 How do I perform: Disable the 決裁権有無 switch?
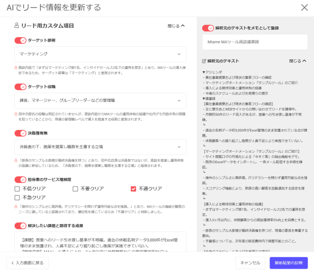tap(20, 133)
